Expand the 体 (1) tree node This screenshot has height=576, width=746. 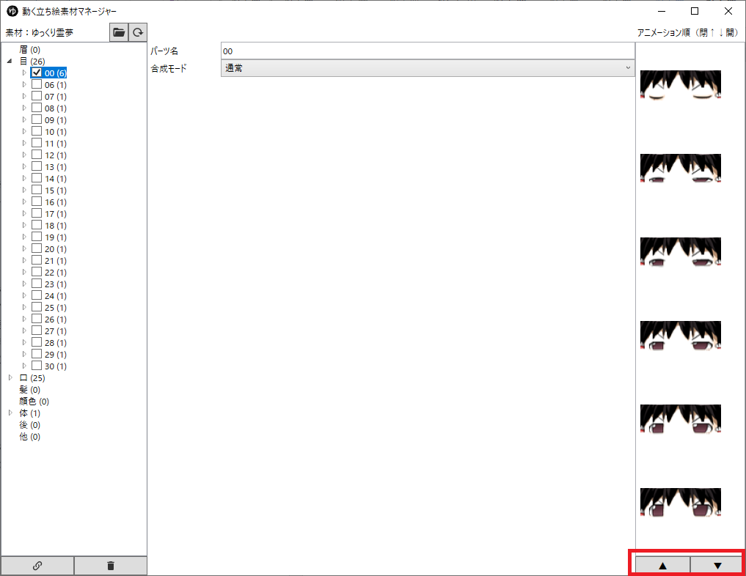(x=10, y=413)
